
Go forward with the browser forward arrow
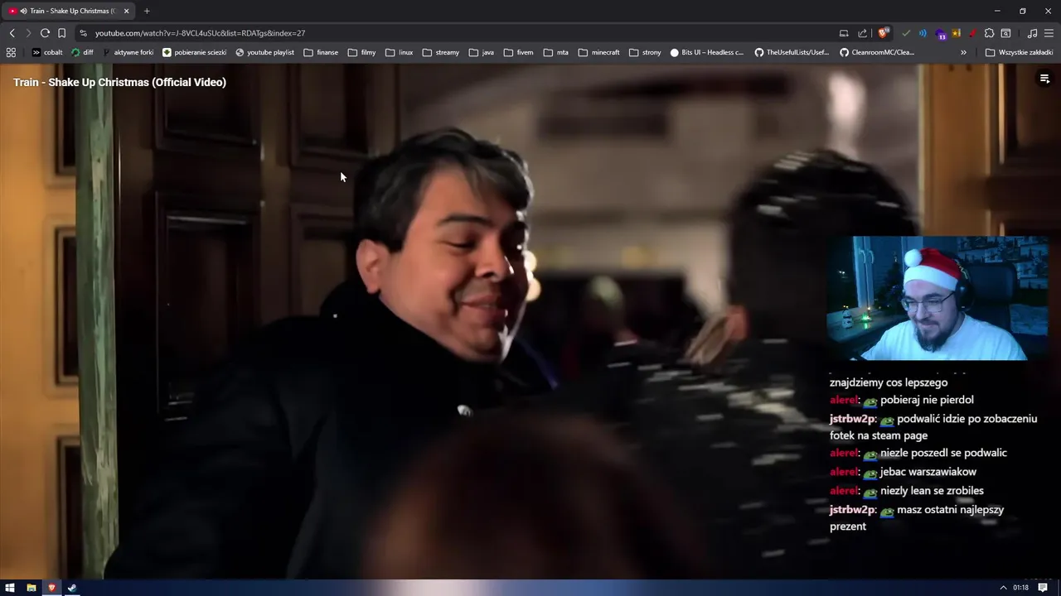[27, 33]
